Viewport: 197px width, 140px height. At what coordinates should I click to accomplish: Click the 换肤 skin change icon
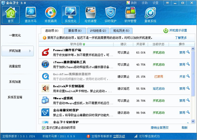pyautogui.click(x=128, y=3)
